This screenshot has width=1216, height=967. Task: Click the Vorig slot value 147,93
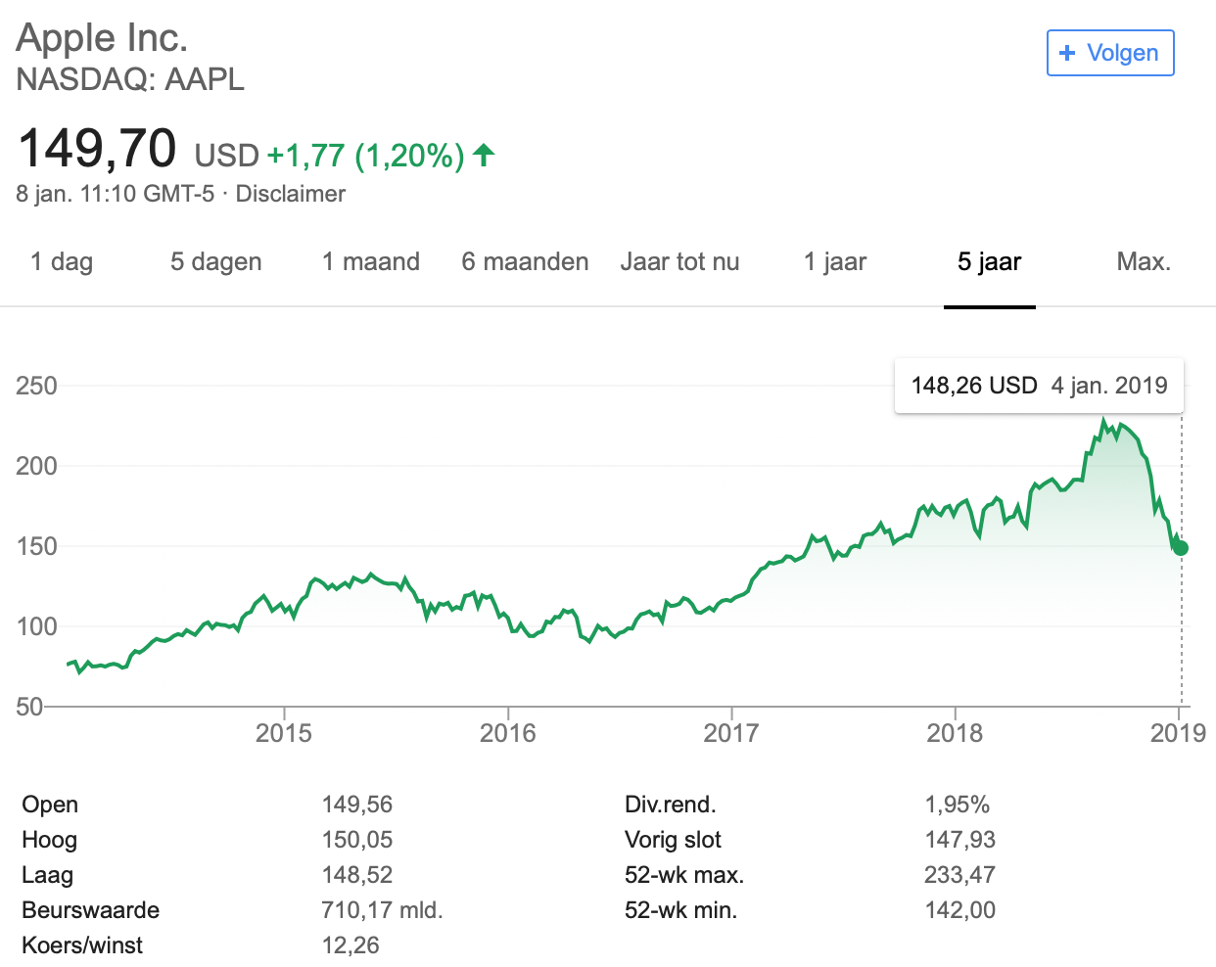pos(960,840)
